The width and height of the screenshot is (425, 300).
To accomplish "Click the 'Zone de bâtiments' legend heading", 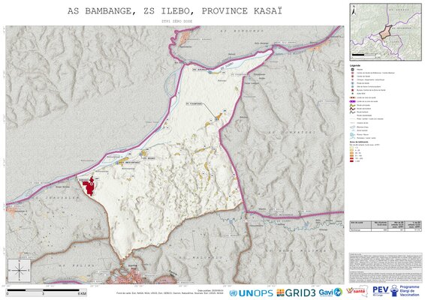I will click(359, 142).
